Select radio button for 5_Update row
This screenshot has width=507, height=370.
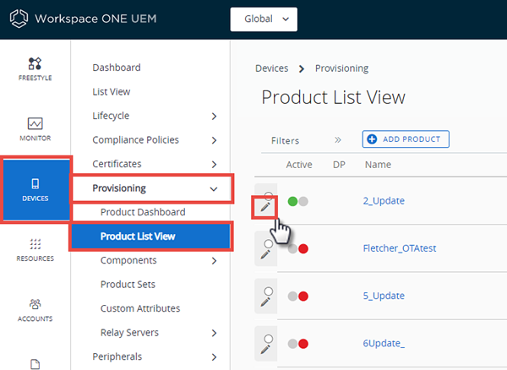point(269,291)
